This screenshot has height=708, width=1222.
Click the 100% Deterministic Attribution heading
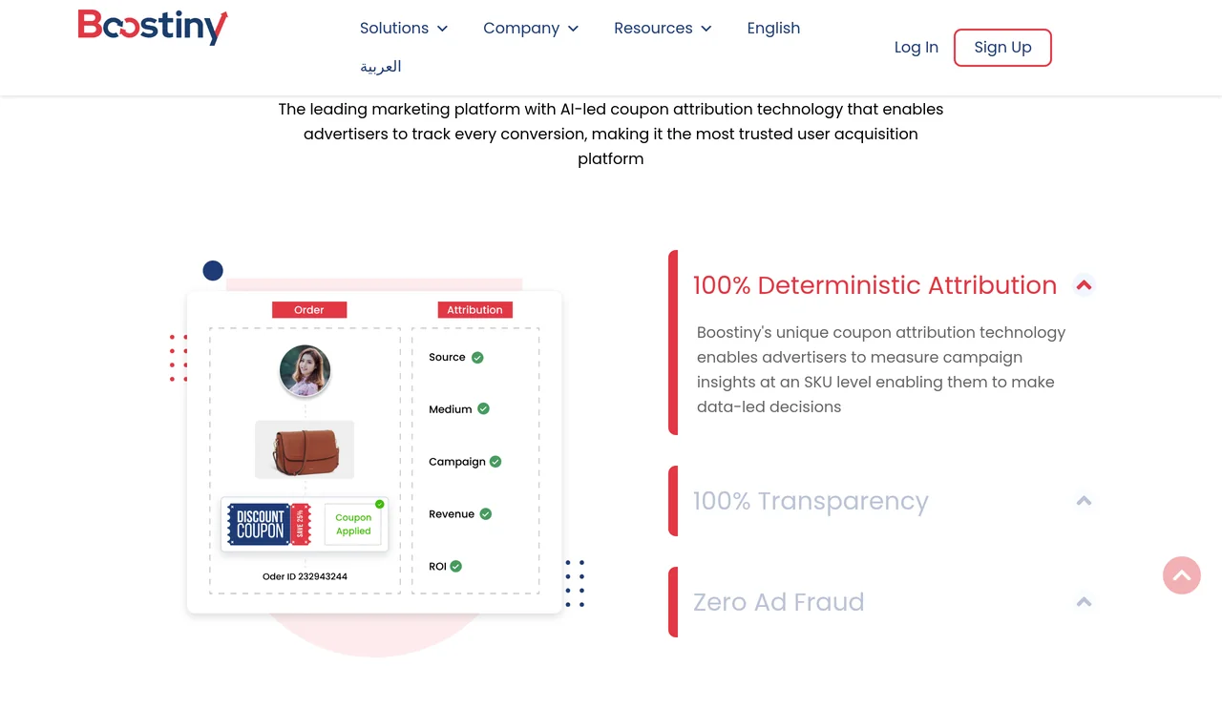coord(874,285)
